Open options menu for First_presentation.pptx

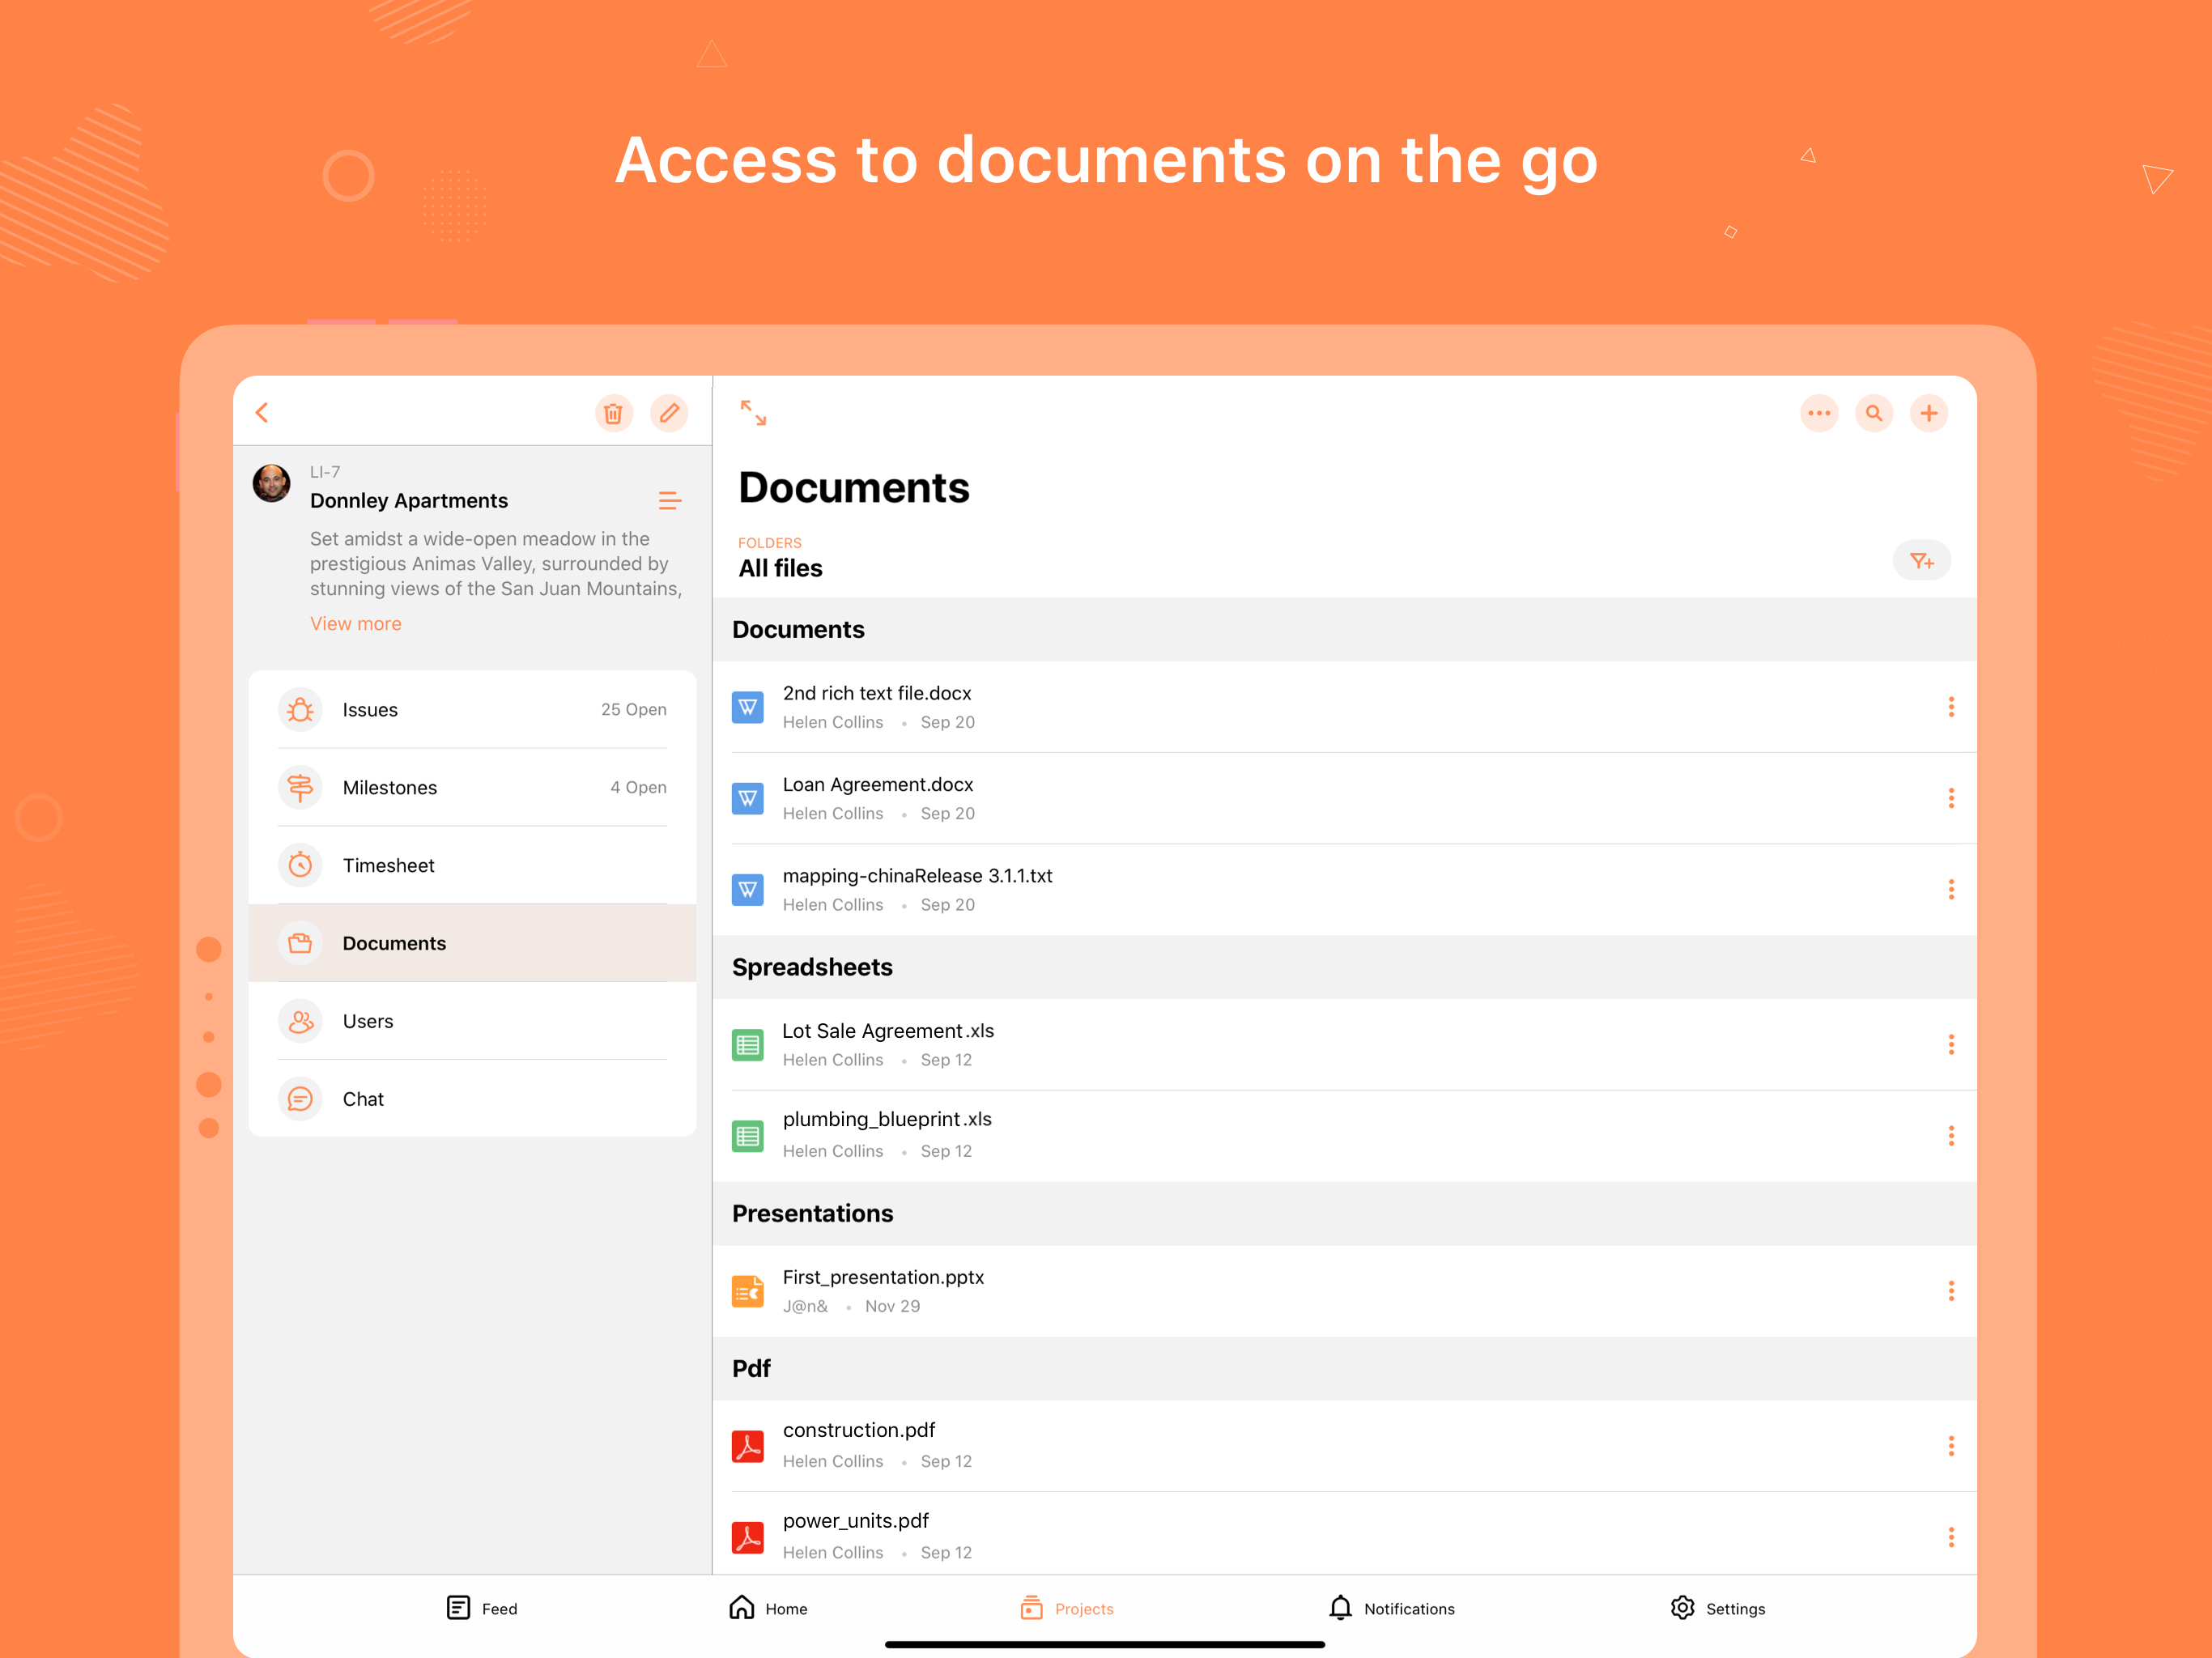pos(1951,1291)
